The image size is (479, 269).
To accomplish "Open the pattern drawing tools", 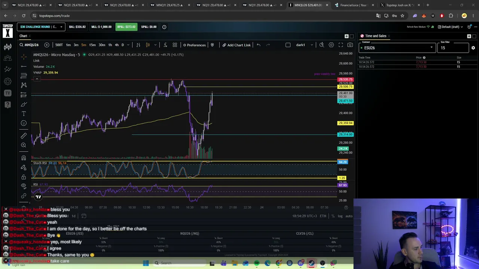I will click(24, 85).
